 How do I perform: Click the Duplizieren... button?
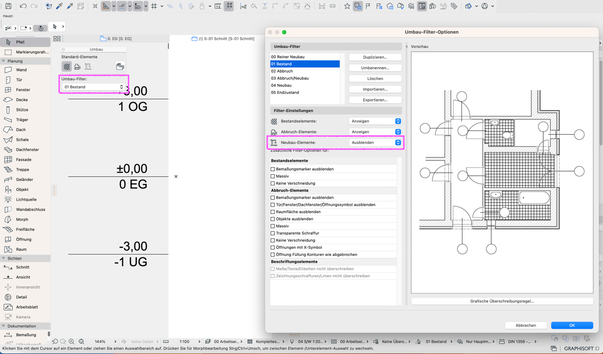[375, 57]
